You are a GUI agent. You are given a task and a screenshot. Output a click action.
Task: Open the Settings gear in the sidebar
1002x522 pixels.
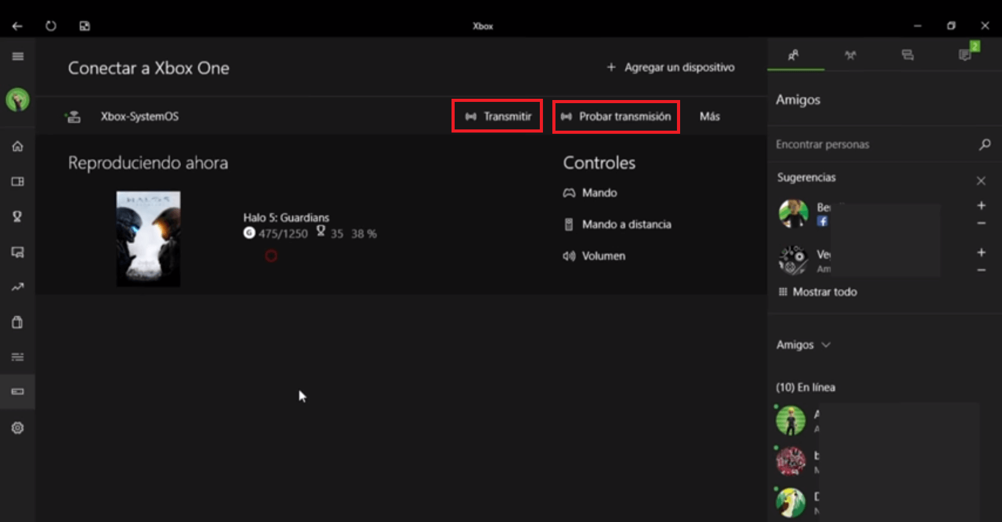18,428
